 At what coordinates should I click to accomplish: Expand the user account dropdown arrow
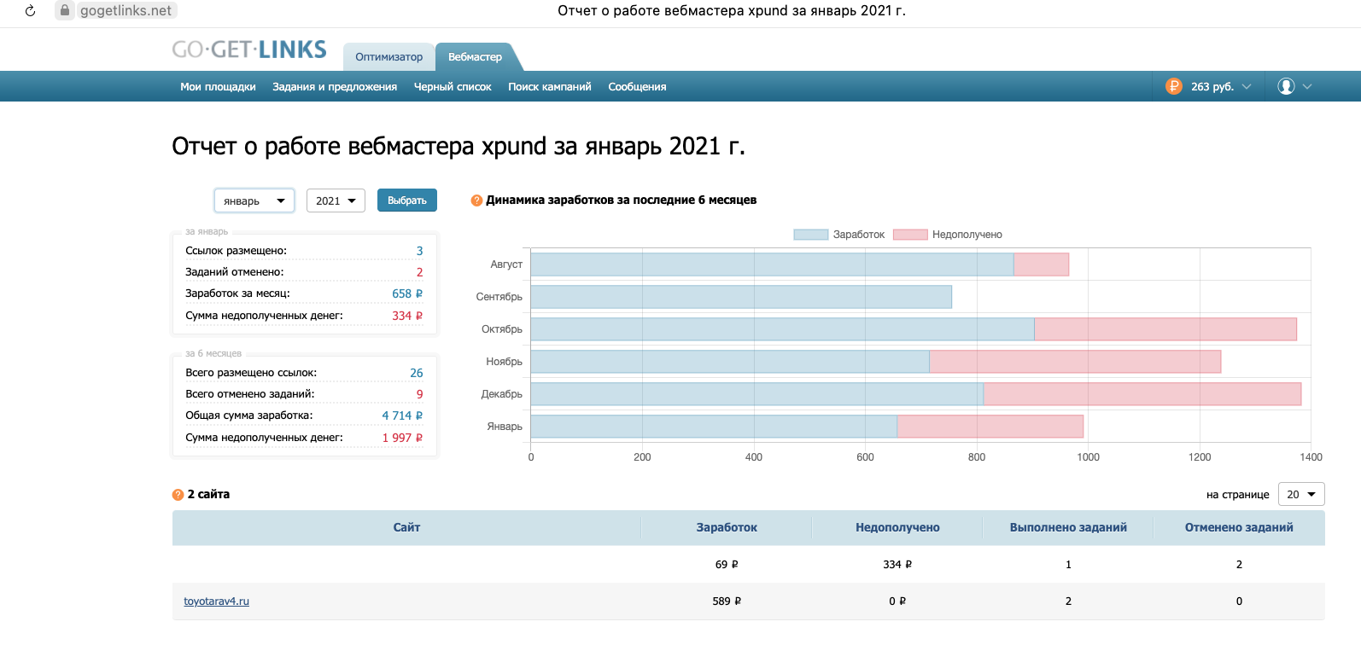(1307, 86)
